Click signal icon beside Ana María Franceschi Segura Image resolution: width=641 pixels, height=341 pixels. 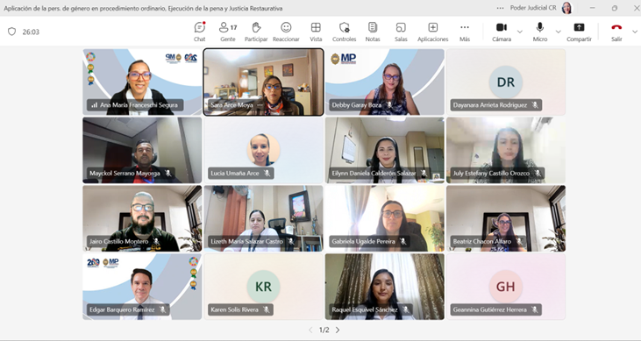click(94, 105)
